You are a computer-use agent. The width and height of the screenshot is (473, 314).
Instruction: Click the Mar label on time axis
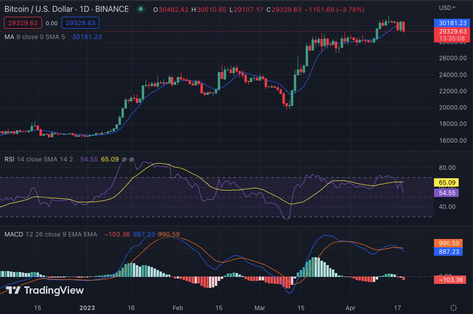pos(260,308)
